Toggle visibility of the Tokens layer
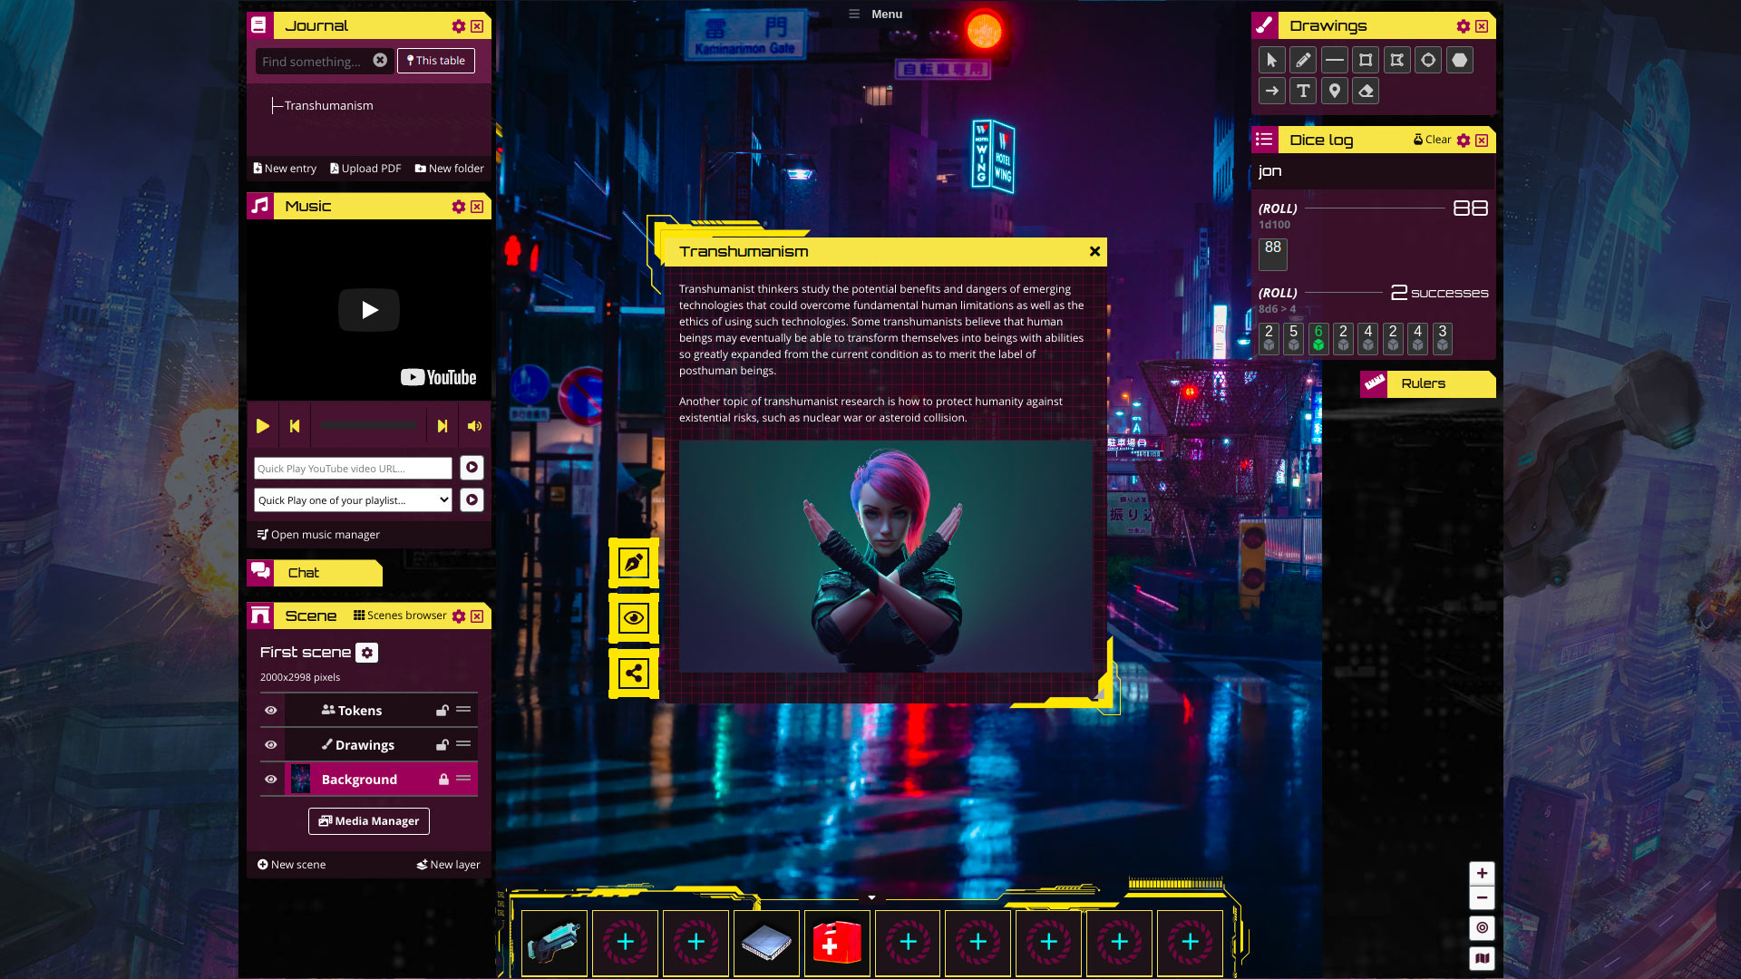This screenshot has height=979, width=1741. click(x=270, y=710)
